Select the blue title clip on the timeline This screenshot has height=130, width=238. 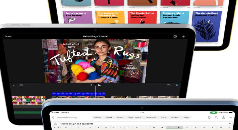pos(78,94)
